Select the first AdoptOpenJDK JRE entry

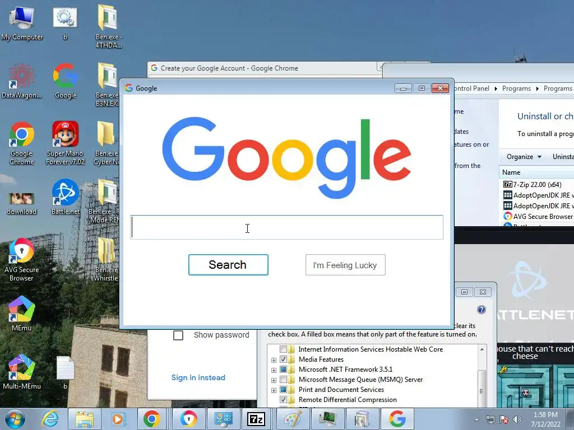[539, 195]
